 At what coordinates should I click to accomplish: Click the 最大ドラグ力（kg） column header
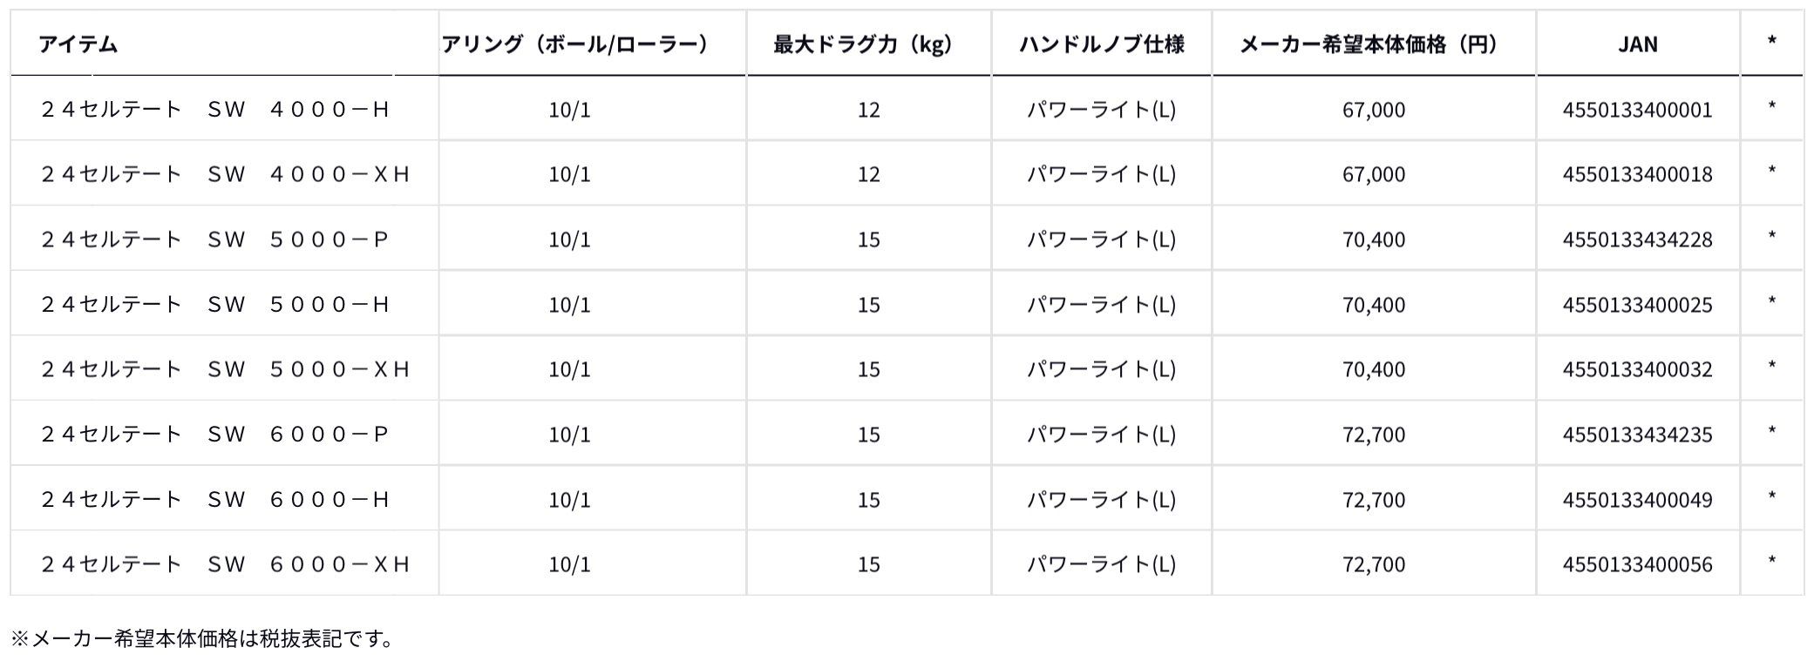click(x=868, y=44)
